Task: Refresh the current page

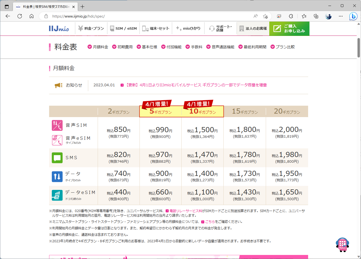Action: pos(20,16)
